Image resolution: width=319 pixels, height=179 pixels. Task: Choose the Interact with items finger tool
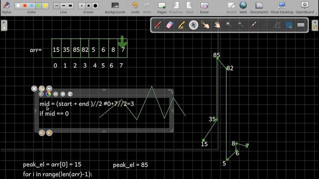coord(205,25)
